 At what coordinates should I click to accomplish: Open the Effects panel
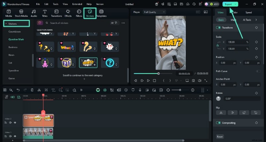(x=68, y=13)
